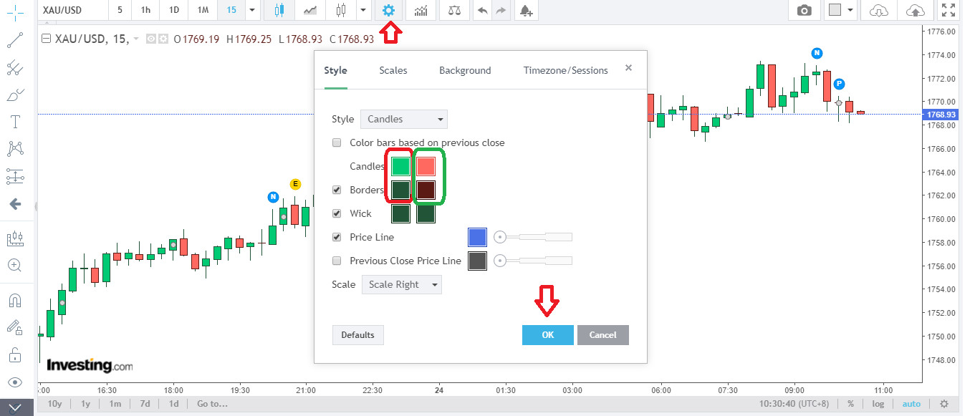Hide all drawings eye icon
This screenshot has height=416, width=975.
16,382
